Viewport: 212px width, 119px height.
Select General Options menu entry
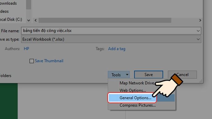coord(135,98)
